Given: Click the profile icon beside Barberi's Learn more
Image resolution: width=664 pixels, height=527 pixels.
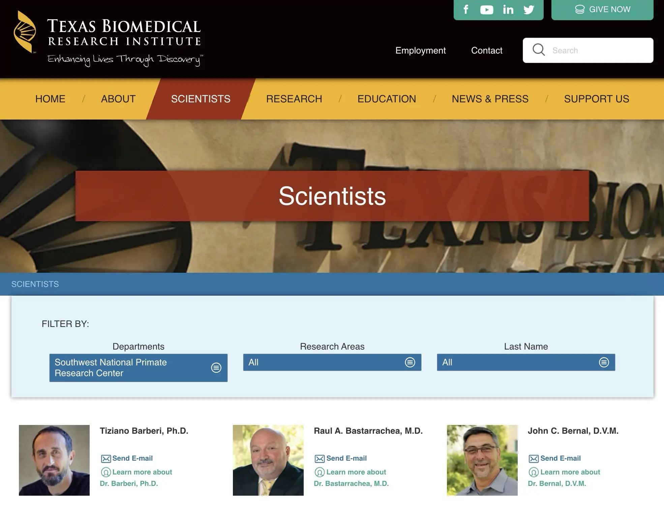Looking at the screenshot, I should 106,472.
